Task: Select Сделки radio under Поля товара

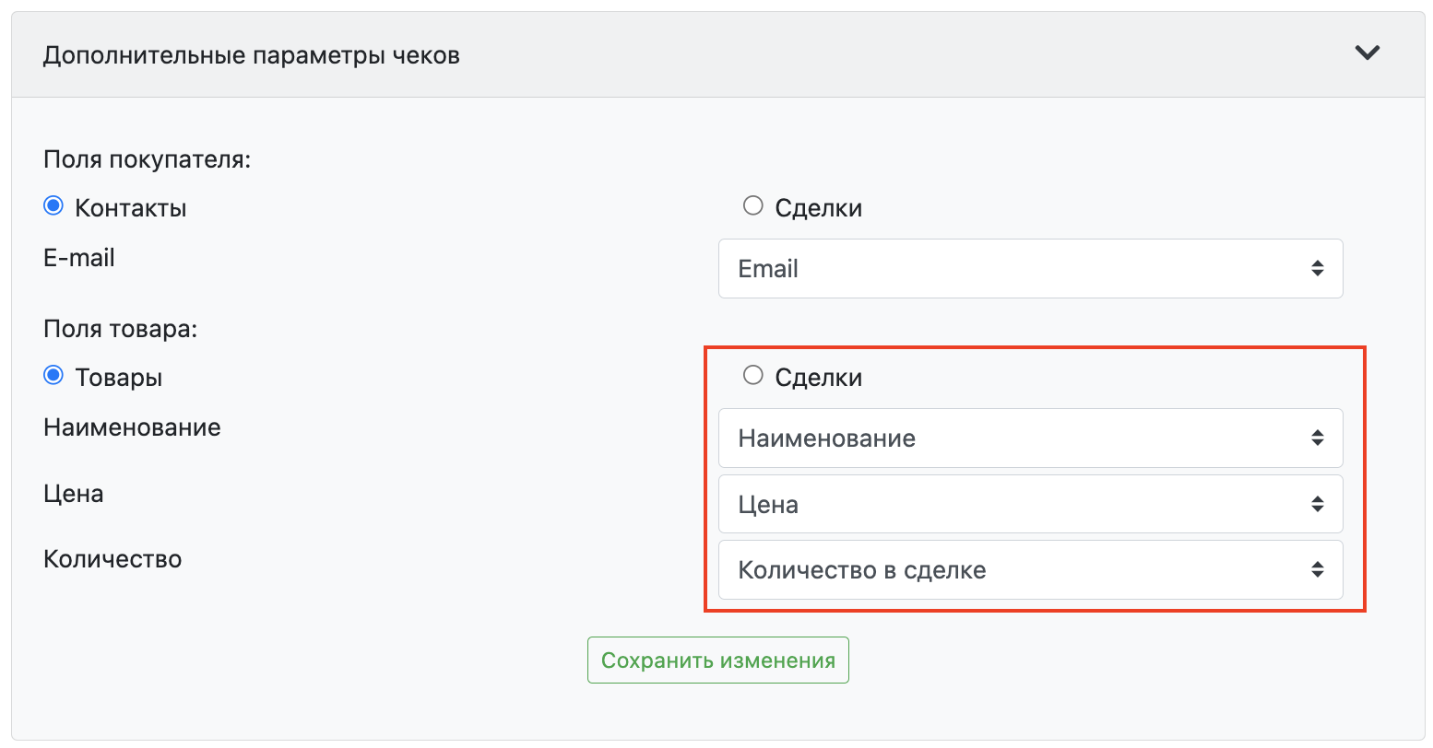Action: click(753, 375)
